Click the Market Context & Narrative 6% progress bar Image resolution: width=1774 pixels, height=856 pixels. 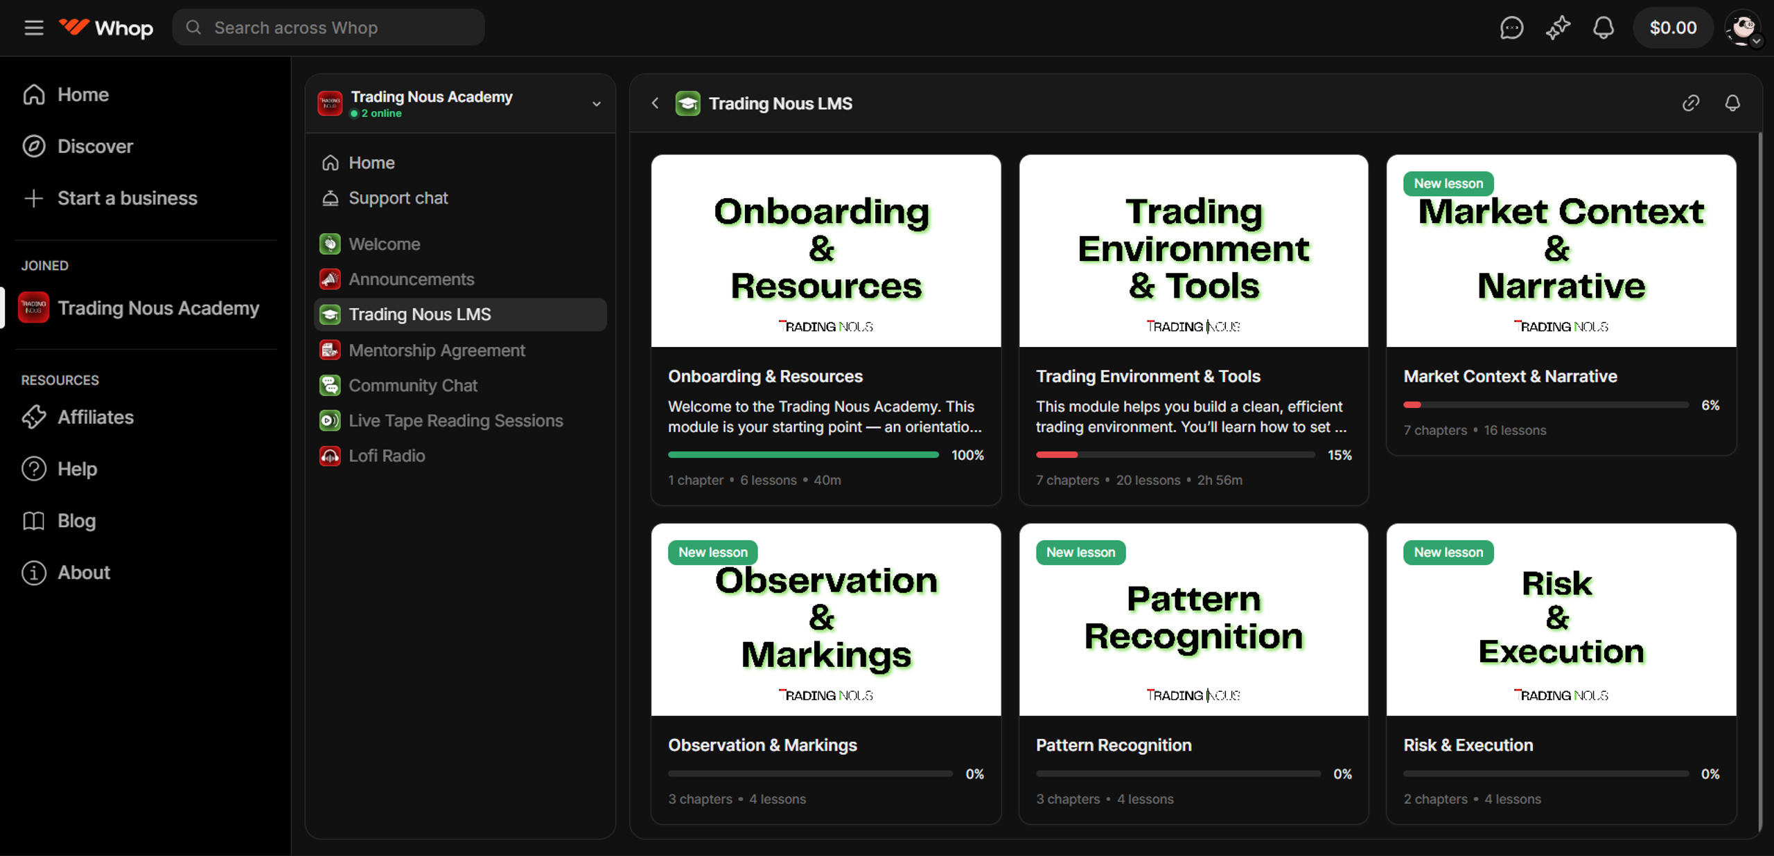pyautogui.click(x=1546, y=405)
